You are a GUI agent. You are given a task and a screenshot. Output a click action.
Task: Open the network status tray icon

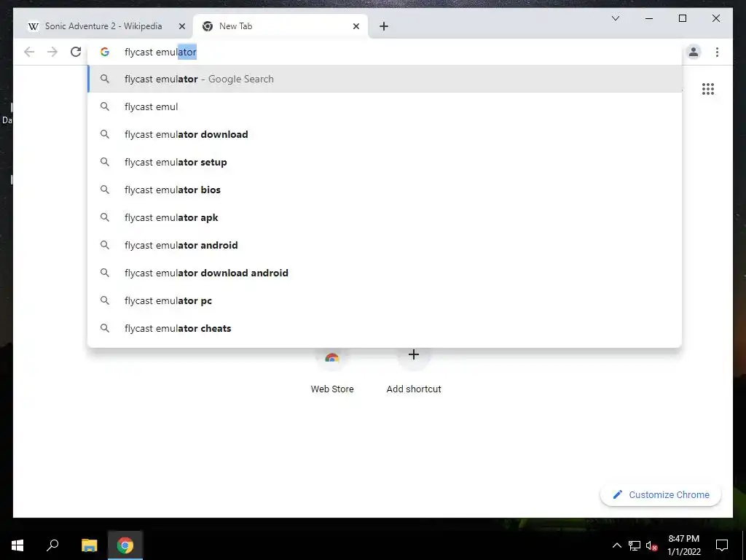(635, 545)
